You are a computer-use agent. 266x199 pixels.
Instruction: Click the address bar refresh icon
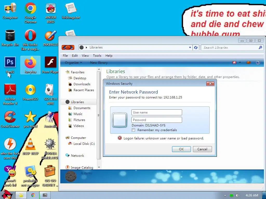tap(196, 48)
